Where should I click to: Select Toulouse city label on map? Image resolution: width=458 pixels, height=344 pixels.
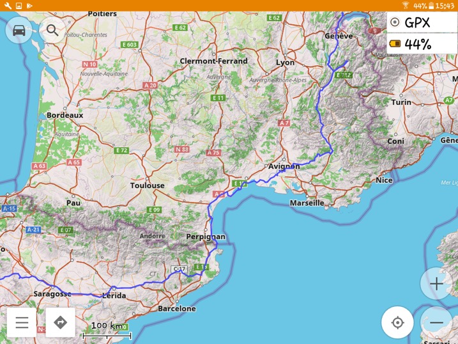tap(147, 185)
